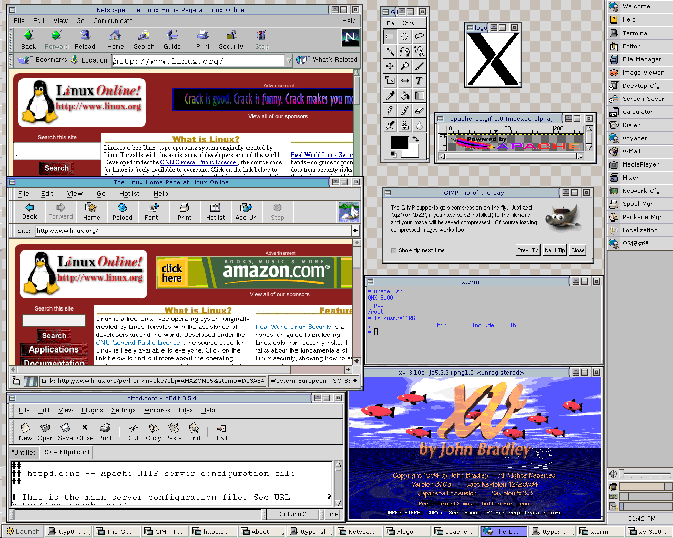
Task: Click Save icon in gEdit toolbar
Action: (65, 432)
